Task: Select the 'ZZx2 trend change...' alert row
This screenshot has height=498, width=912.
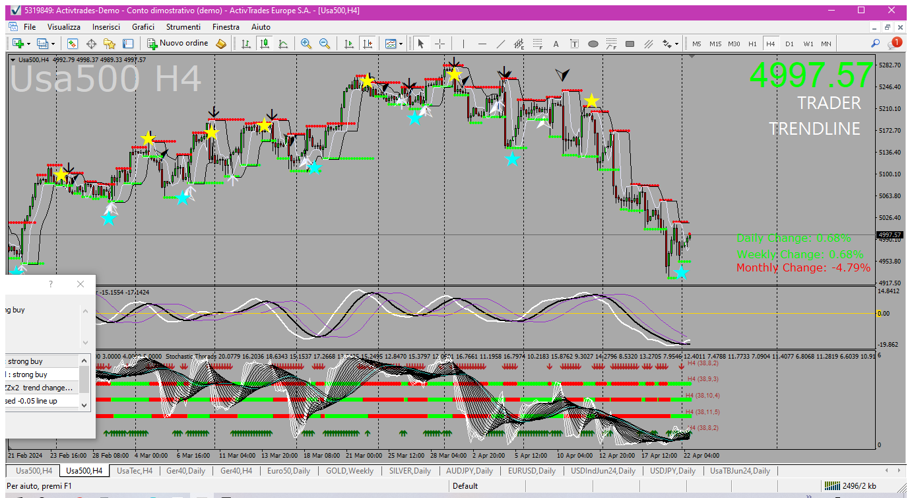Action: point(41,388)
